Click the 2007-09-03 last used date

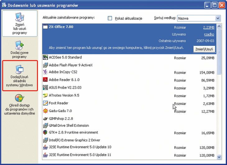pos(205,41)
